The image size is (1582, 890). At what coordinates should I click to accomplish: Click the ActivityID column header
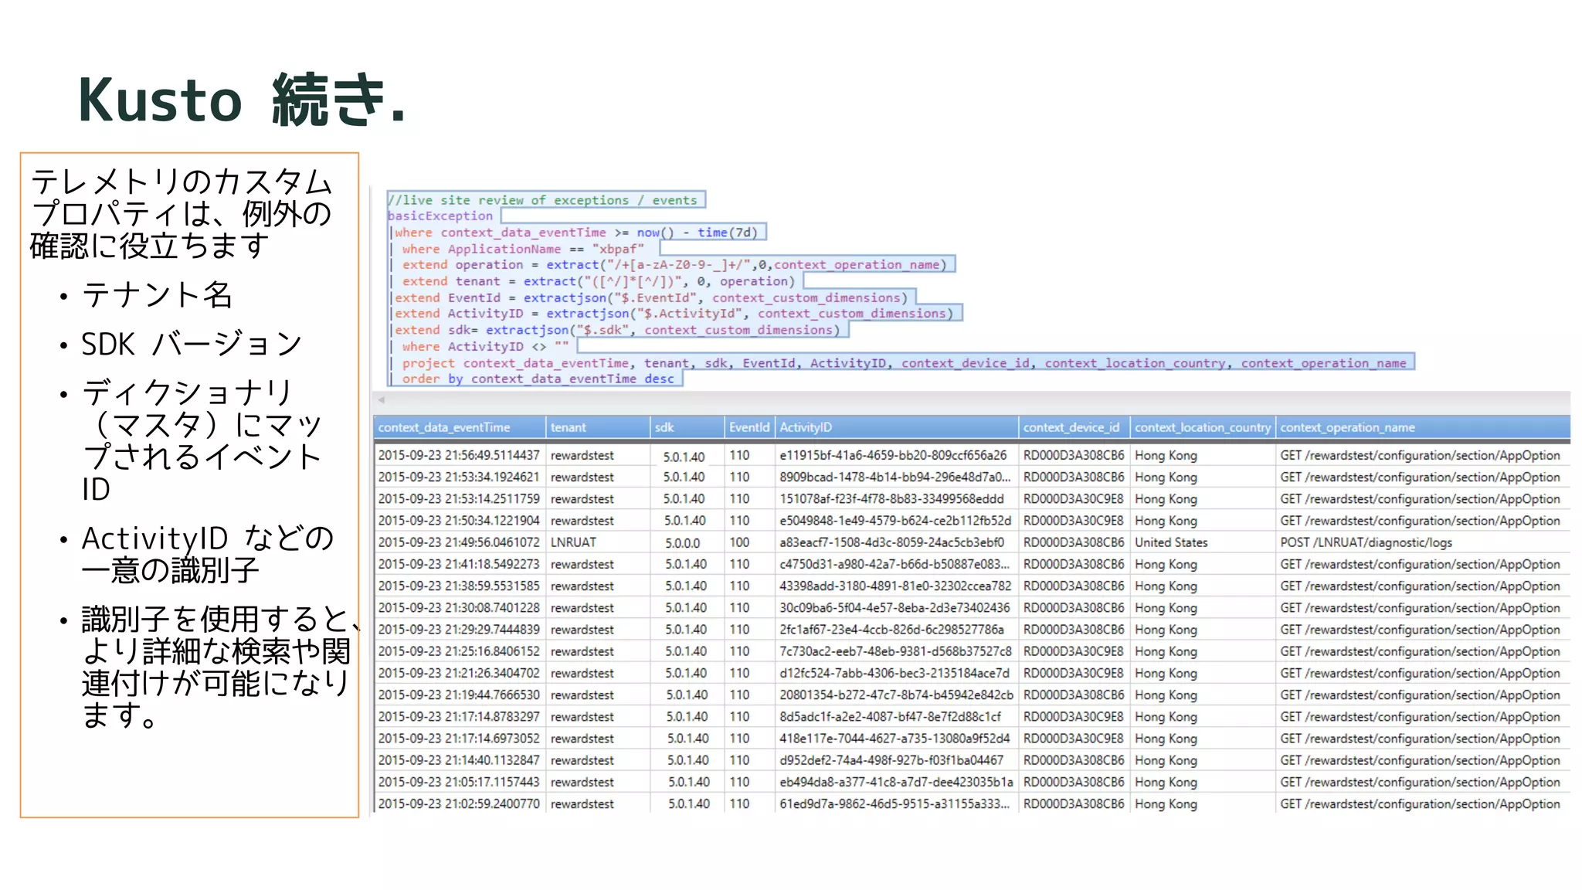coord(806,427)
